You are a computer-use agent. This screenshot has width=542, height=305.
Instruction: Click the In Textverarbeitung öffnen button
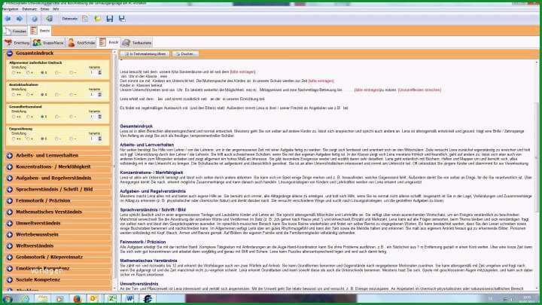[145, 54]
